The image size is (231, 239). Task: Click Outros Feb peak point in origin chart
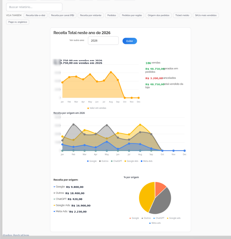click(73, 125)
